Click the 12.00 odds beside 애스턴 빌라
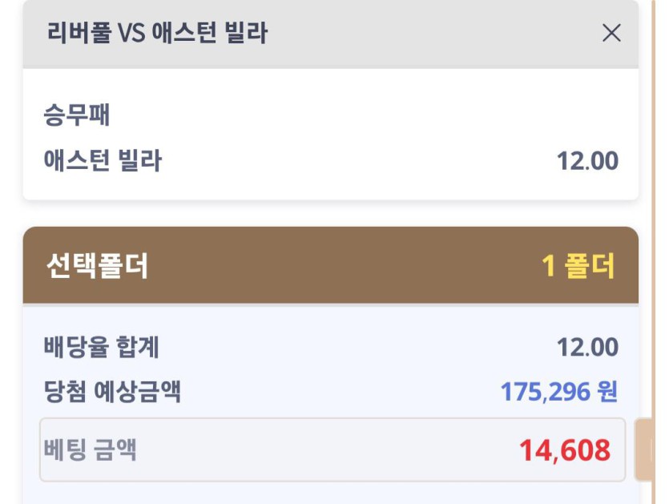The width and height of the screenshot is (669, 504). (x=587, y=161)
